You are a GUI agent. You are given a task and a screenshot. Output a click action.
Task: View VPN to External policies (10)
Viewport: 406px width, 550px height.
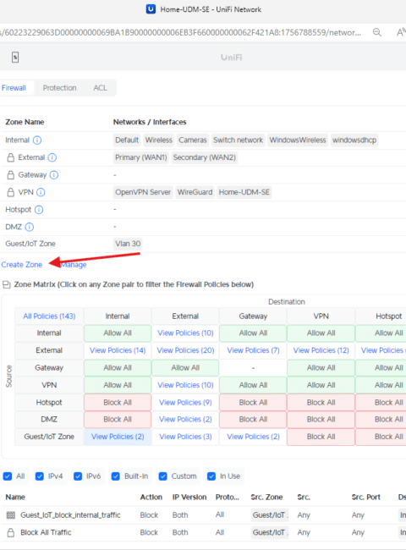tap(185, 385)
